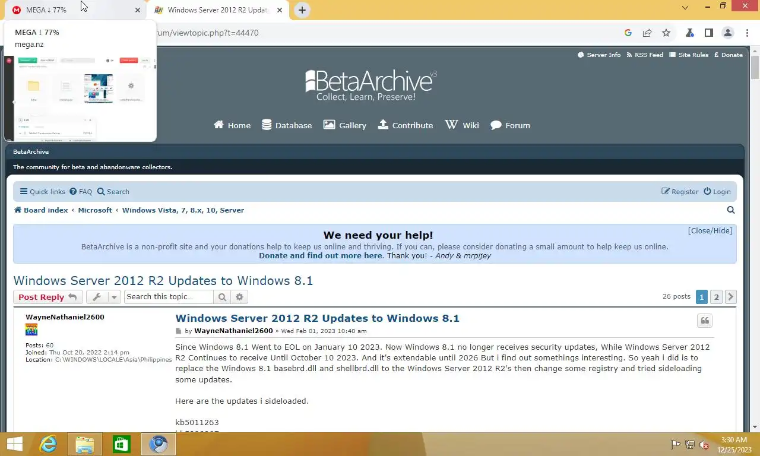Open the Windows Start button
The height and width of the screenshot is (456, 760).
(x=14, y=444)
